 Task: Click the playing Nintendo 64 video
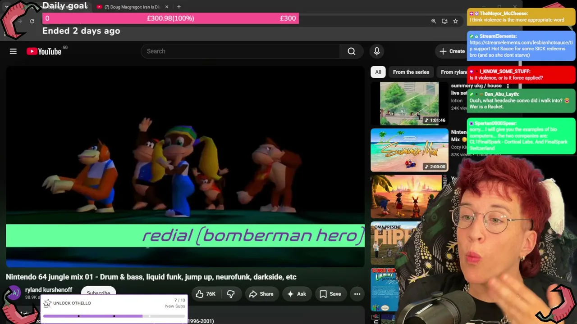185,166
